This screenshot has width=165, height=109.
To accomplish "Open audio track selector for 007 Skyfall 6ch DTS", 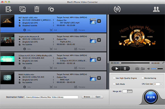I will click(x=53, y=23).
